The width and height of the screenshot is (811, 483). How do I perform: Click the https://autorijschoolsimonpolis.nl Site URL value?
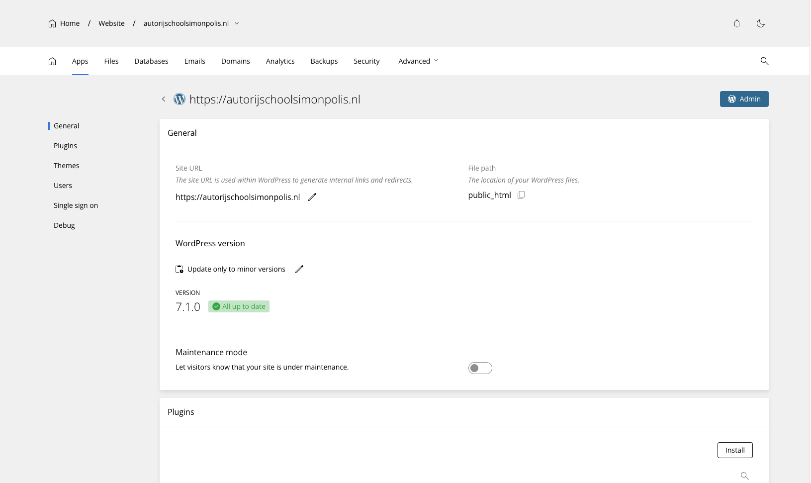point(238,197)
